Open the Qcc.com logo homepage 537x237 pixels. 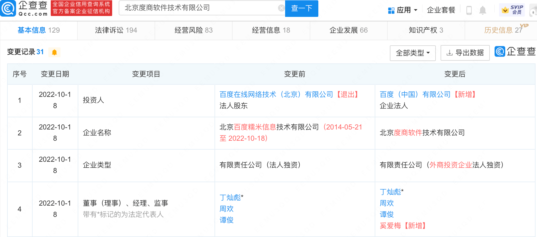click(x=24, y=8)
